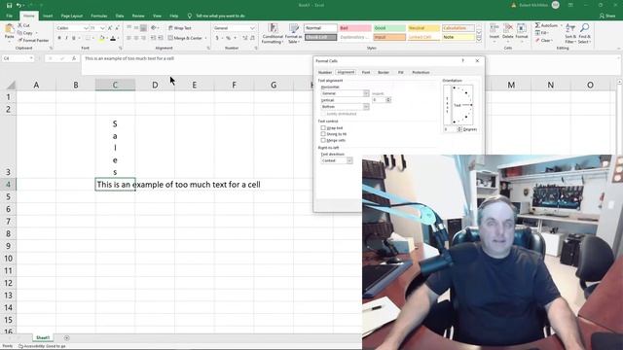Image resolution: width=623 pixels, height=350 pixels.
Task: Apply the Good cell style
Action: click(x=389, y=28)
